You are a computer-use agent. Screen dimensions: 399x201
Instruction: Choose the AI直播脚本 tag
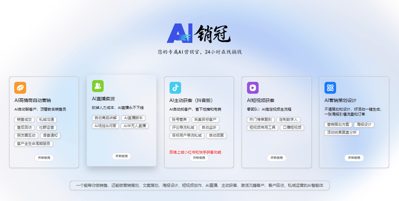(x=133, y=118)
